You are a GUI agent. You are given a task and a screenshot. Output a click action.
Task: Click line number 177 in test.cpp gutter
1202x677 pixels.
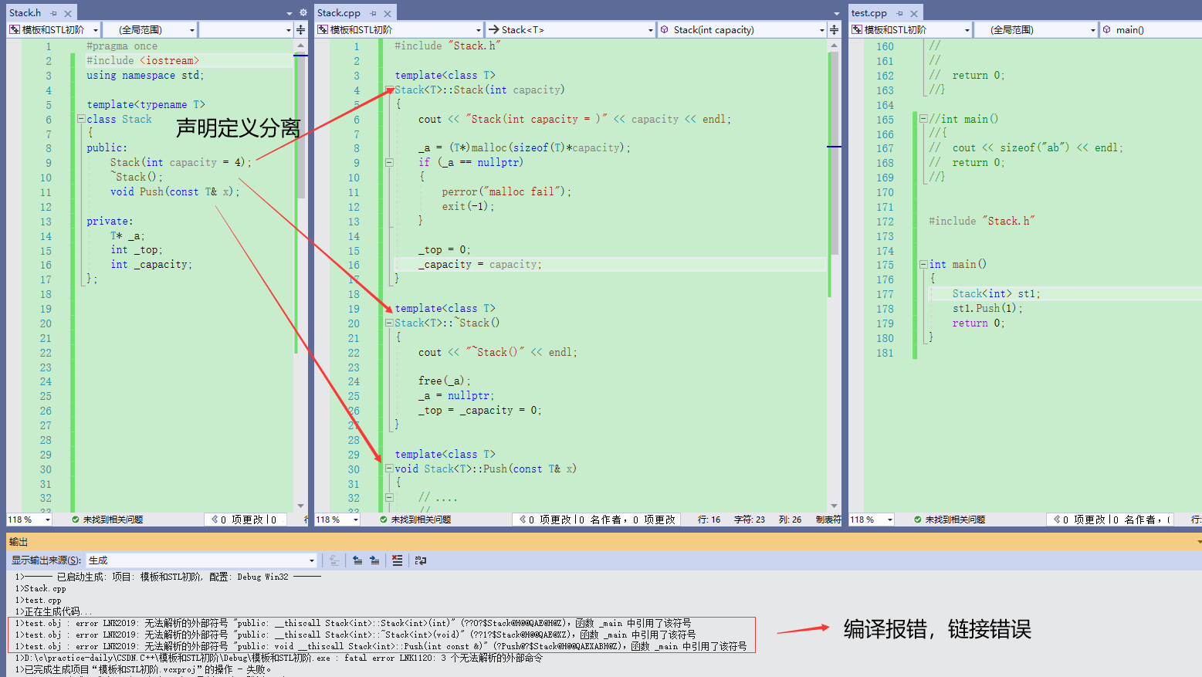click(x=885, y=294)
